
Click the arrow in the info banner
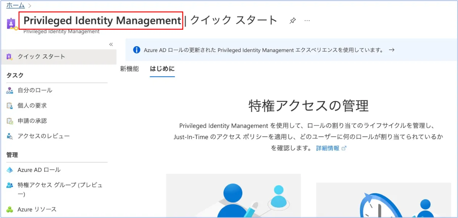(x=391, y=50)
